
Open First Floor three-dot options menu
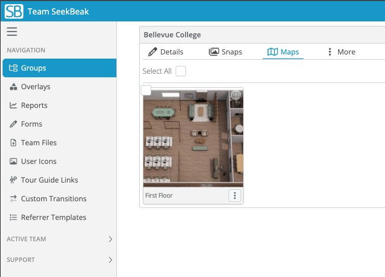click(235, 196)
